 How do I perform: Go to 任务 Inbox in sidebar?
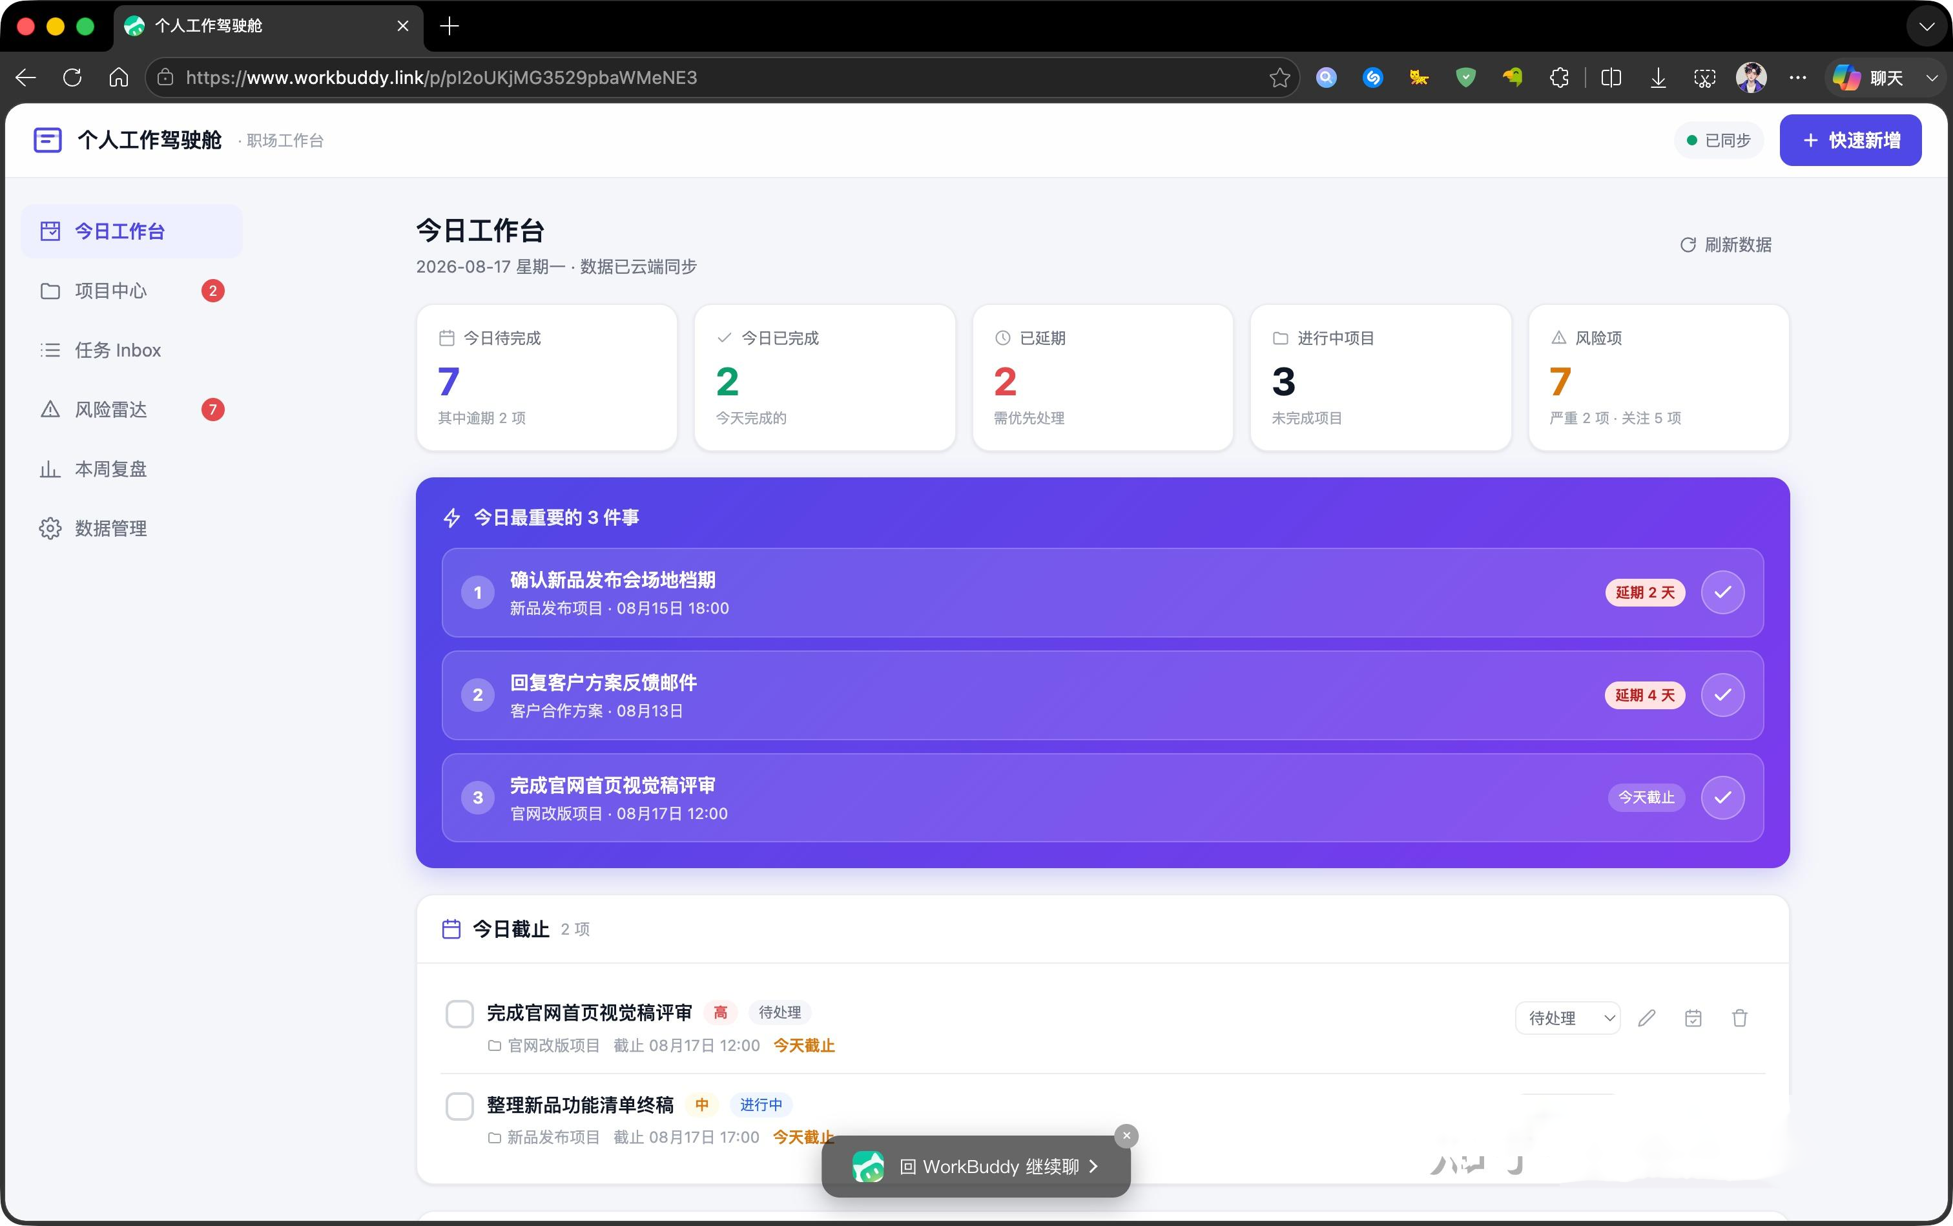(x=131, y=349)
